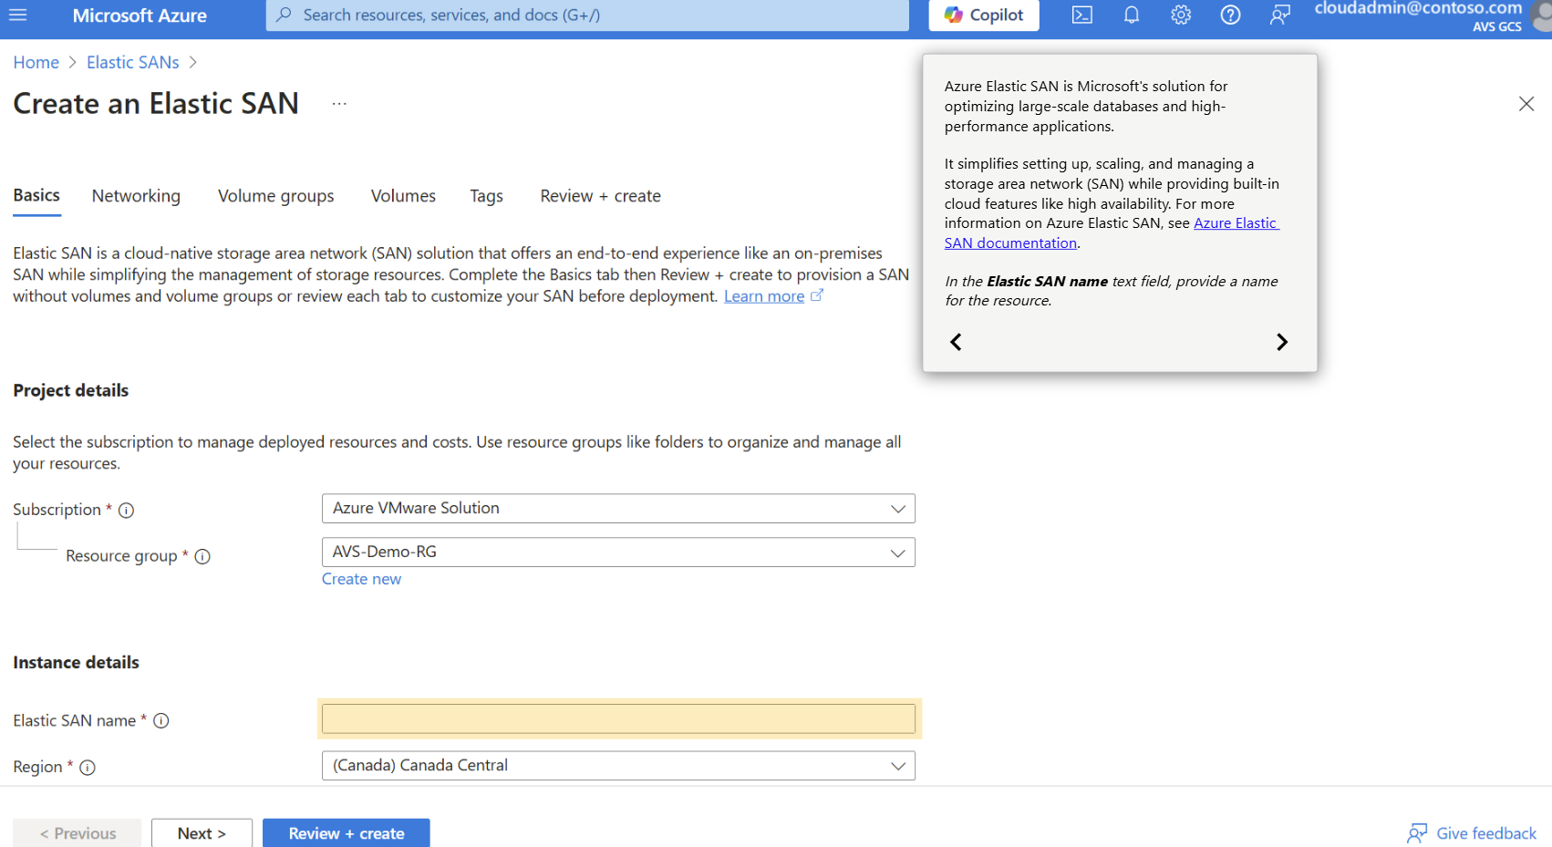The image size is (1552, 847).
Task: Switch to the Volume groups tab
Action: 275,196
